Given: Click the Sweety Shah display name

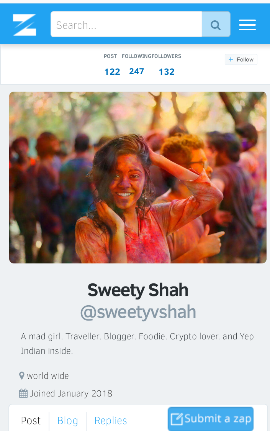Looking at the screenshot, I should coord(138,290).
